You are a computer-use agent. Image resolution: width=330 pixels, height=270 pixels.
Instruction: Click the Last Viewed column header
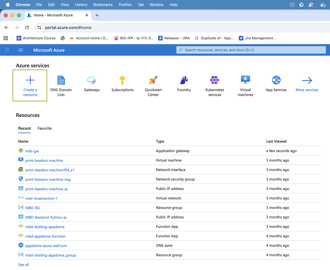tap(276, 141)
